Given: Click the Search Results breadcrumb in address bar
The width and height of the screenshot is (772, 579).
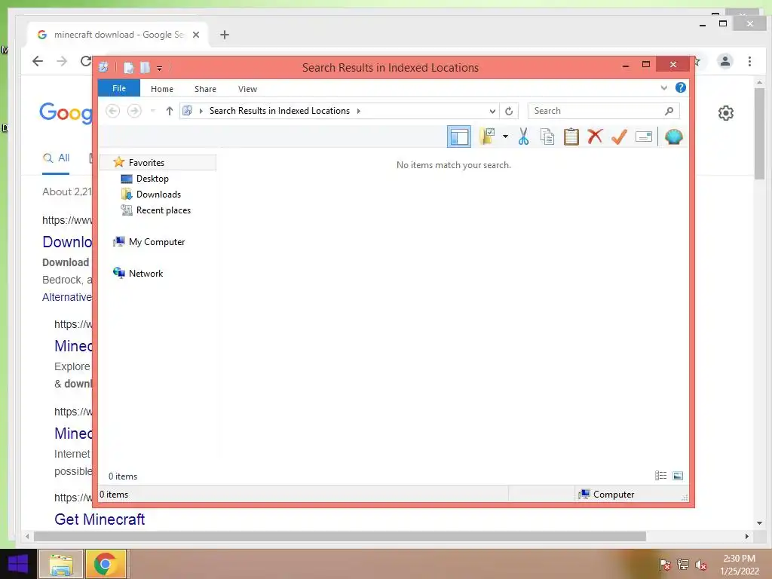Looking at the screenshot, I should pos(279,111).
